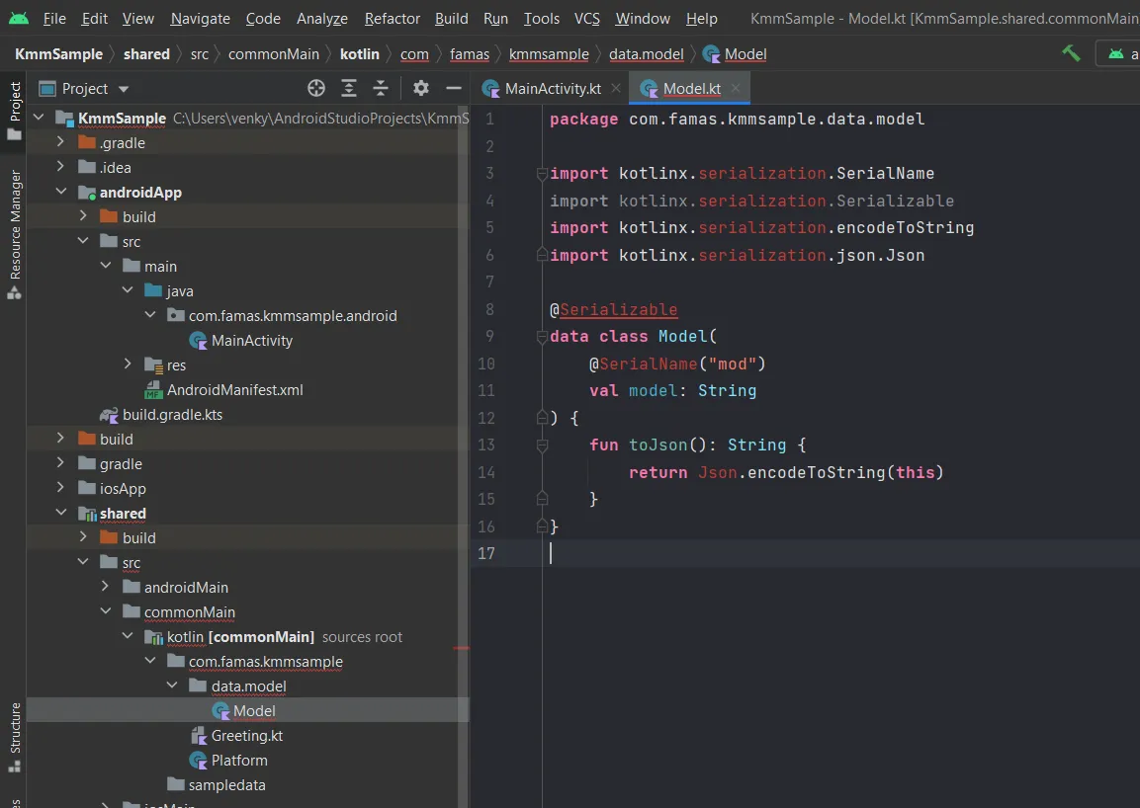
Task: Click the Build hammer icon
Action: tap(1071, 53)
